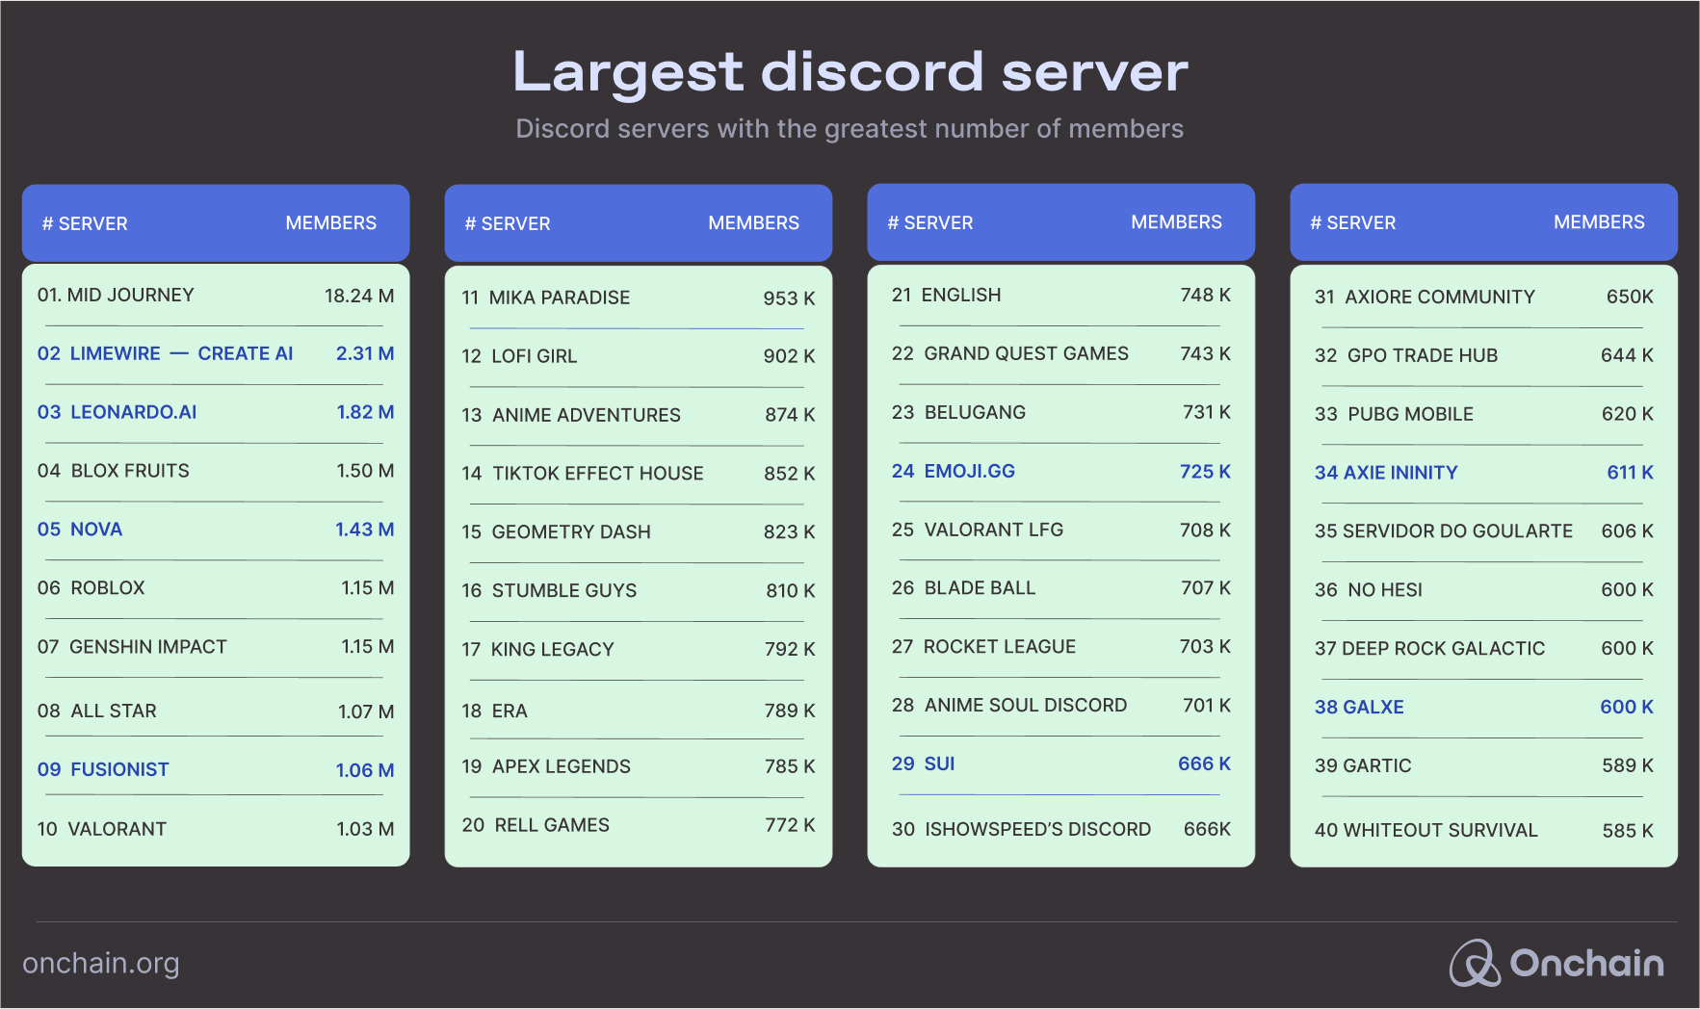Select the ENGLISH row
The image size is (1700, 1009).
pos(1061,296)
